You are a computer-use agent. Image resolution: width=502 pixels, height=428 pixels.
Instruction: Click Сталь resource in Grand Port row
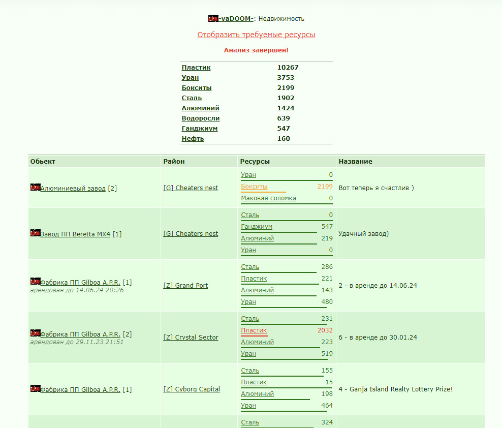pyautogui.click(x=250, y=267)
